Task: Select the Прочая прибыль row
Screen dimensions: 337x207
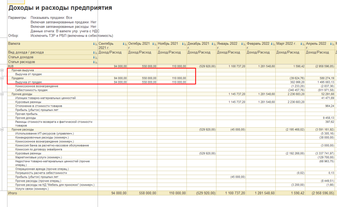Action: point(26,114)
